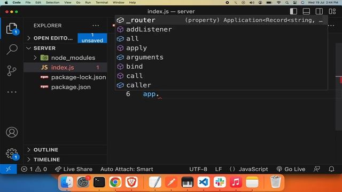342x192 pixels.
Task: Open the Source Control view
Action: [x=12, y=70]
